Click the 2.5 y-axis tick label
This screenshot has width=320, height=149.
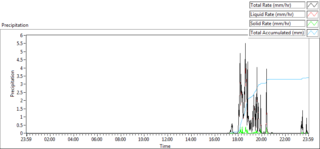[x=20, y=92]
